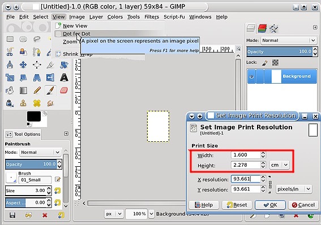Hide the Background layer via eye icon
The width and height of the screenshot is (321, 225).
pos(251,77)
